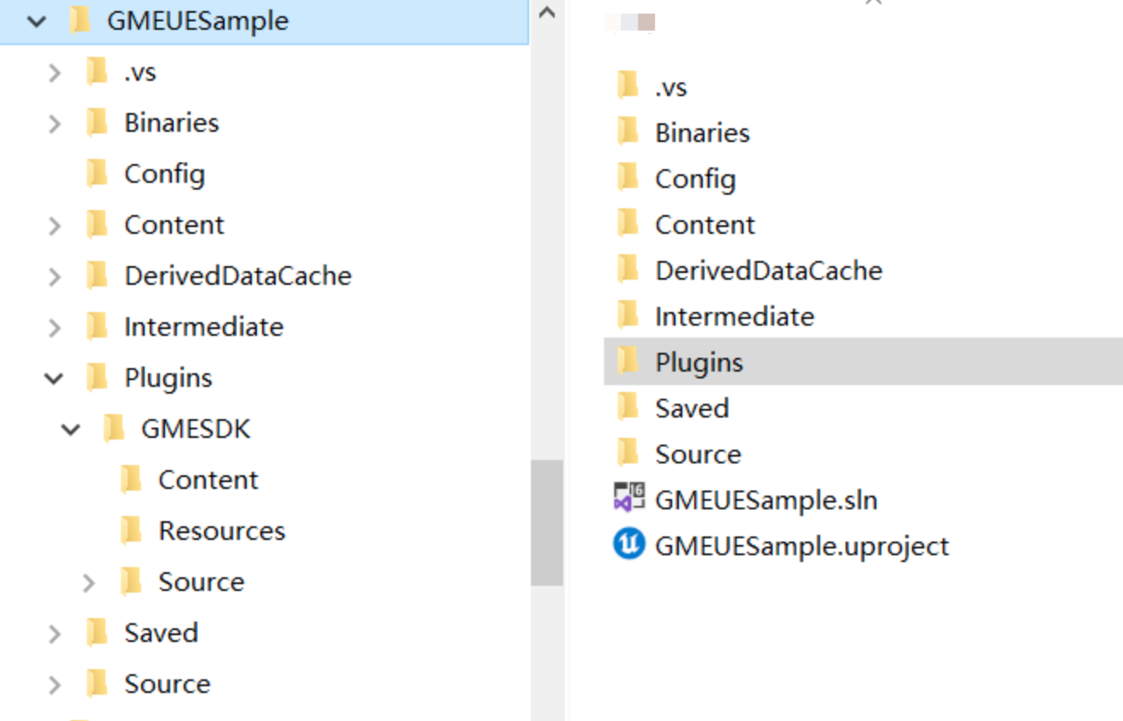Viewport: 1123px width, 721px height.
Task: Expand the Source node under GMESDK
Action: click(x=88, y=582)
